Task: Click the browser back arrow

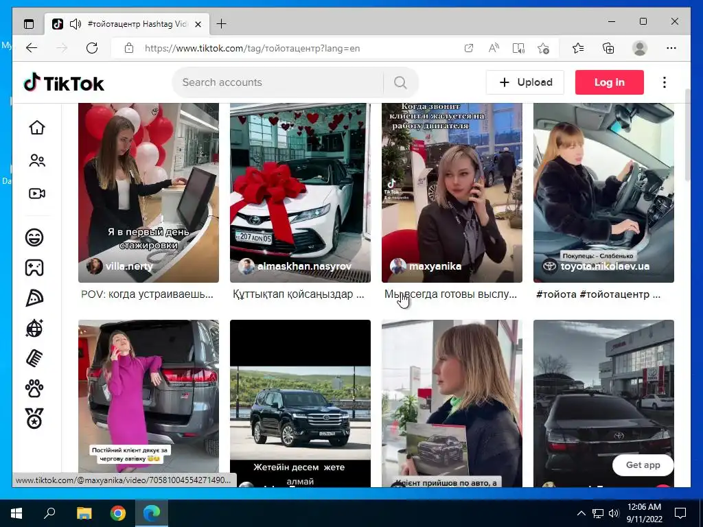Action: click(32, 48)
